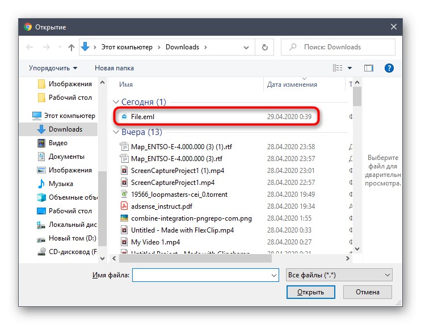Refresh the Downloads folder view
421x325 pixels.
coord(264,47)
